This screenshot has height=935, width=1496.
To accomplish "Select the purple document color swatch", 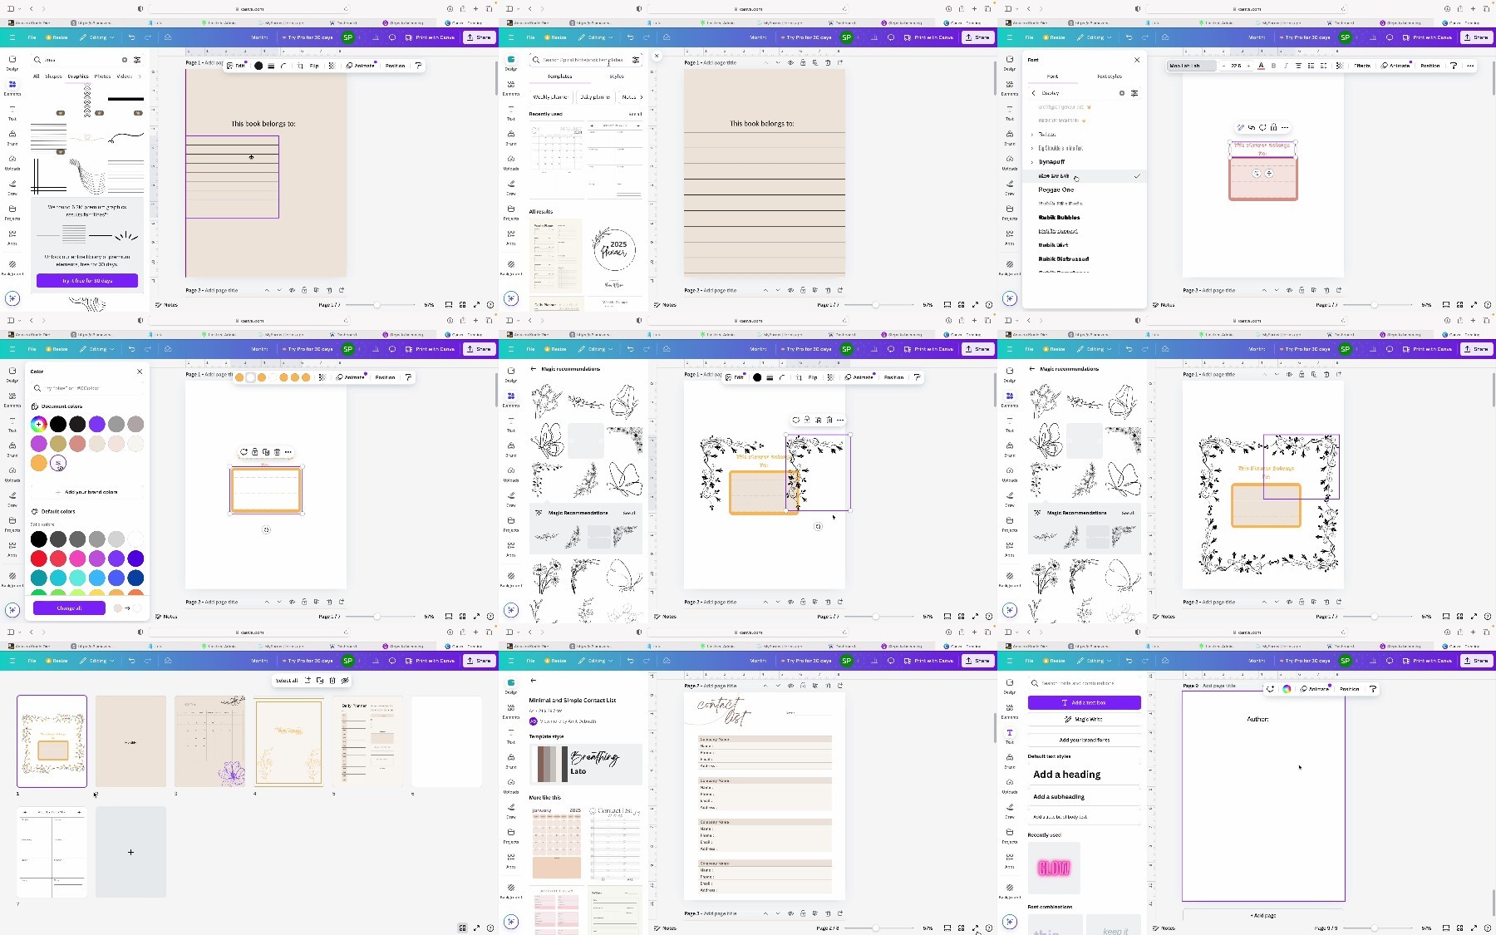I will [96, 424].
